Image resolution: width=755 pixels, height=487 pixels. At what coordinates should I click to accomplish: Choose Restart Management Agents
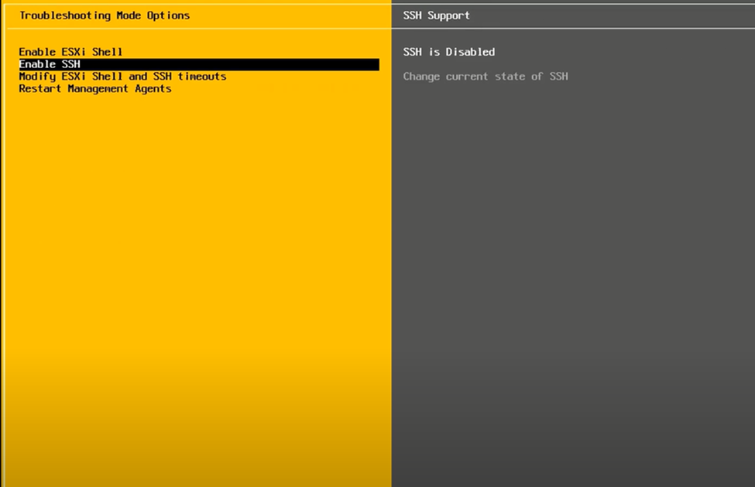(95, 89)
